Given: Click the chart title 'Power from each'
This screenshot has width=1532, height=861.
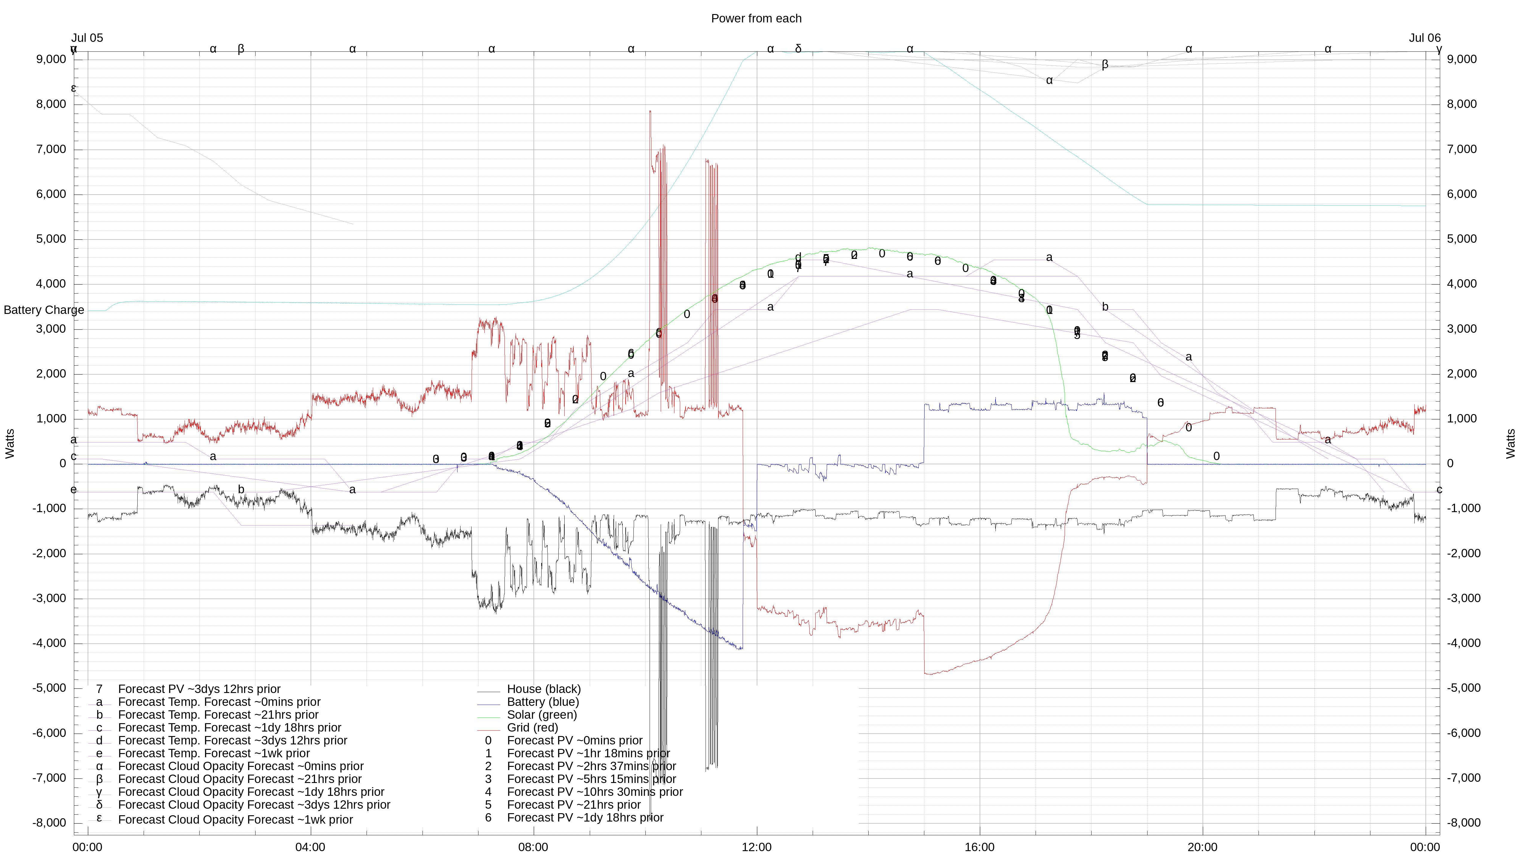Looking at the screenshot, I should (x=756, y=19).
